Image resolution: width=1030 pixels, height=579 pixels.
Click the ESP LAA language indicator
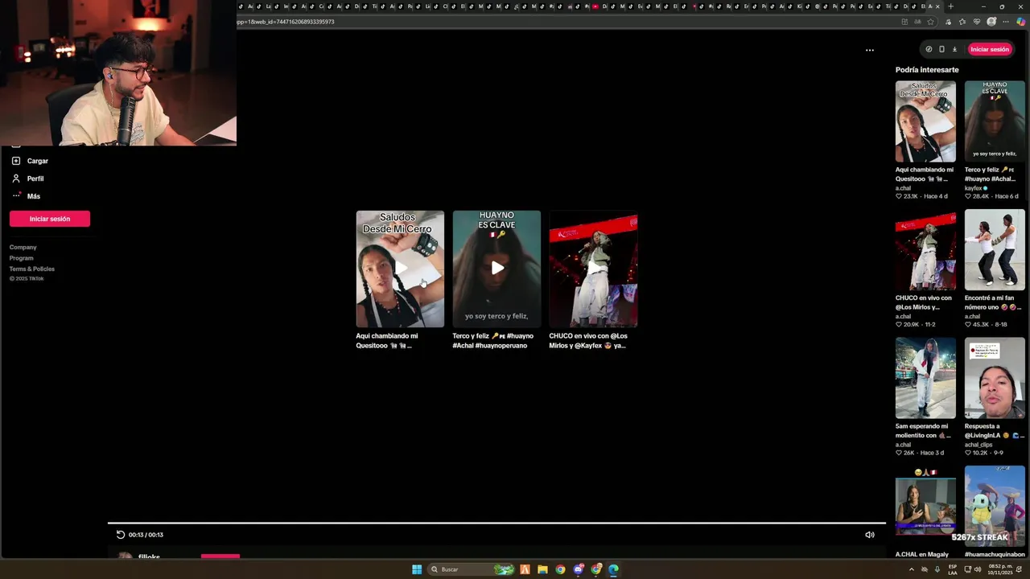click(x=953, y=569)
